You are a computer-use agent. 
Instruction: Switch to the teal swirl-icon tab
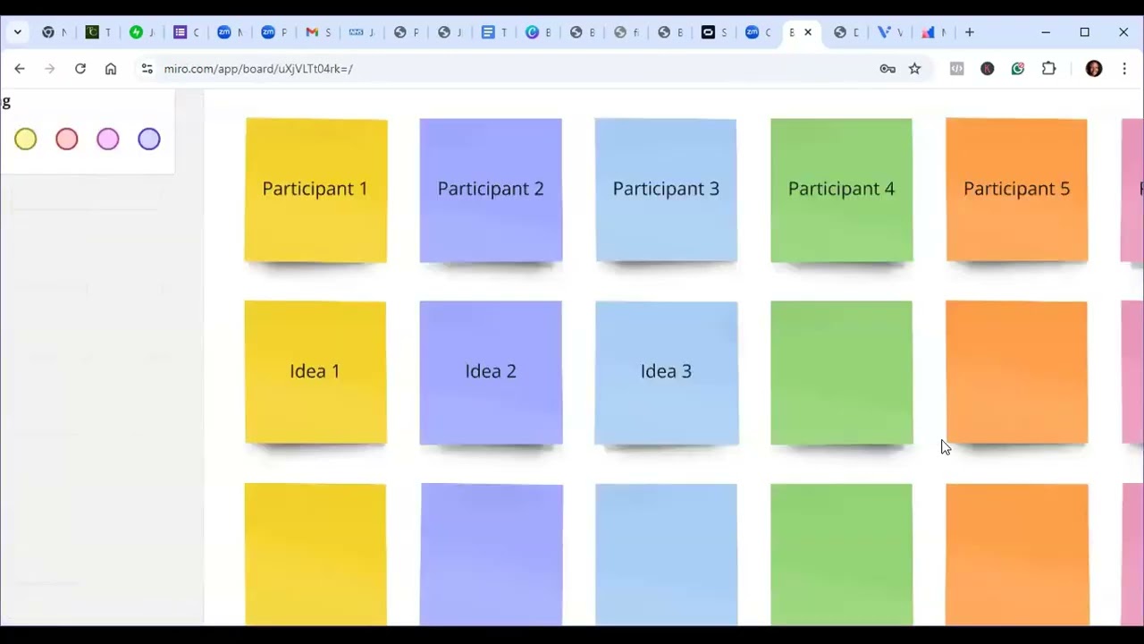point(538,32)
